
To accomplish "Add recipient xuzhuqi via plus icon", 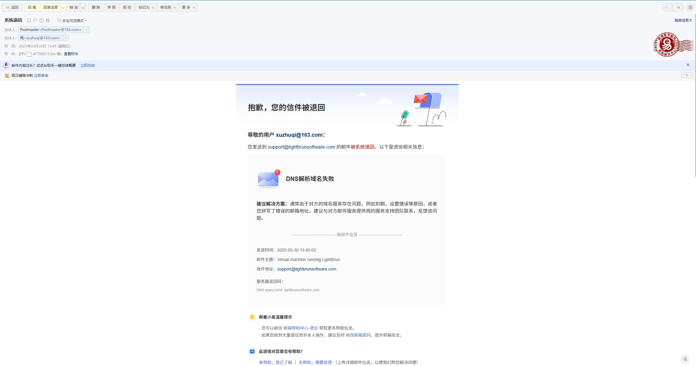I will pos(66,38).
